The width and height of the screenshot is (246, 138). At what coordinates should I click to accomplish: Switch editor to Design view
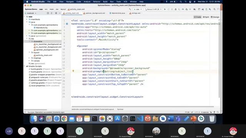coord(215,17)
